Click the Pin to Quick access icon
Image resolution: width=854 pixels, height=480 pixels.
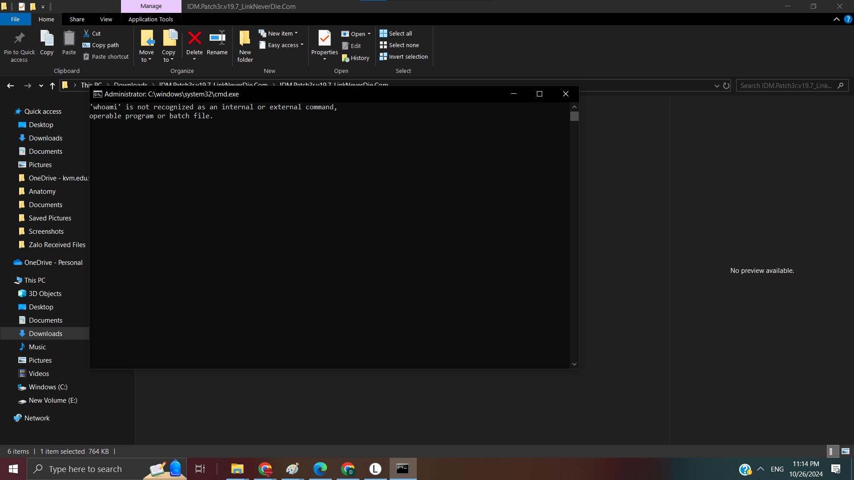[x=19, y=38]
